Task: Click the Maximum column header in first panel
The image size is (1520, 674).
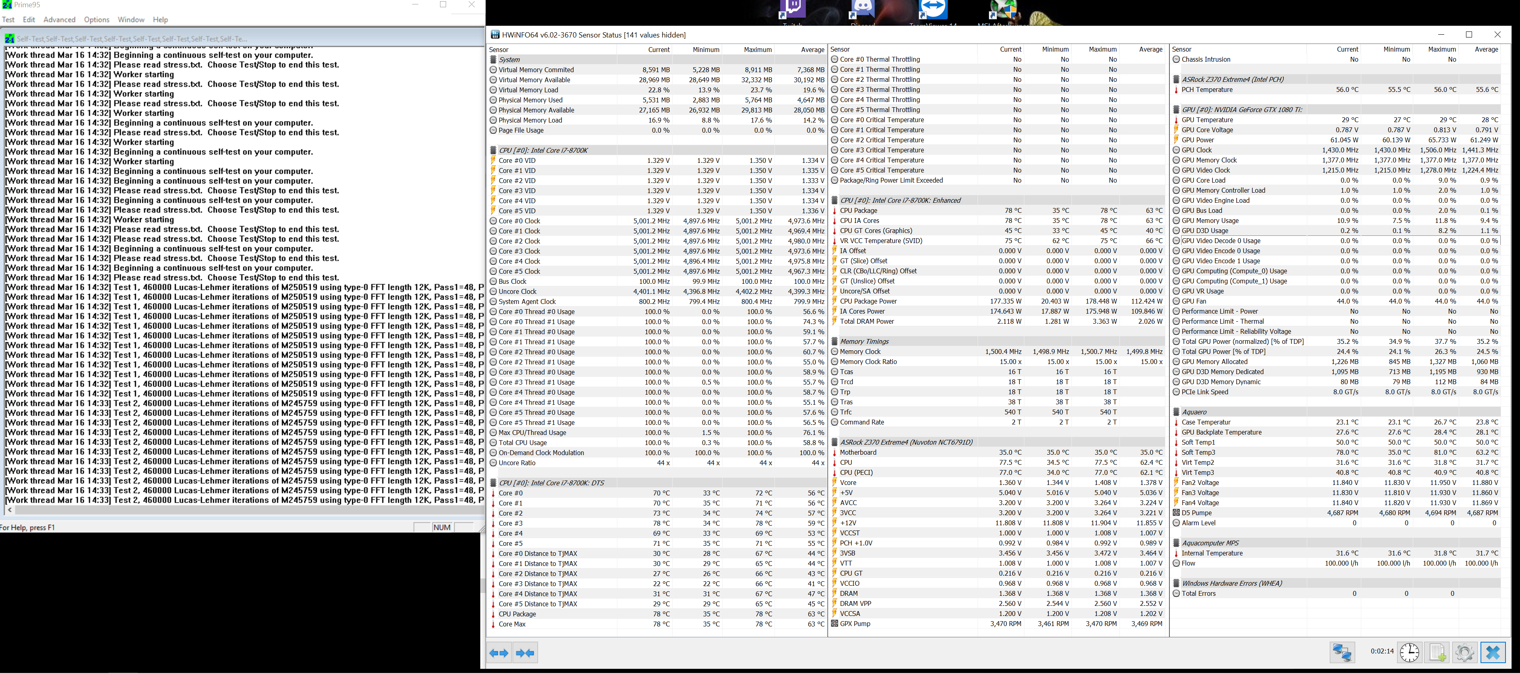Action: [748, 50]
